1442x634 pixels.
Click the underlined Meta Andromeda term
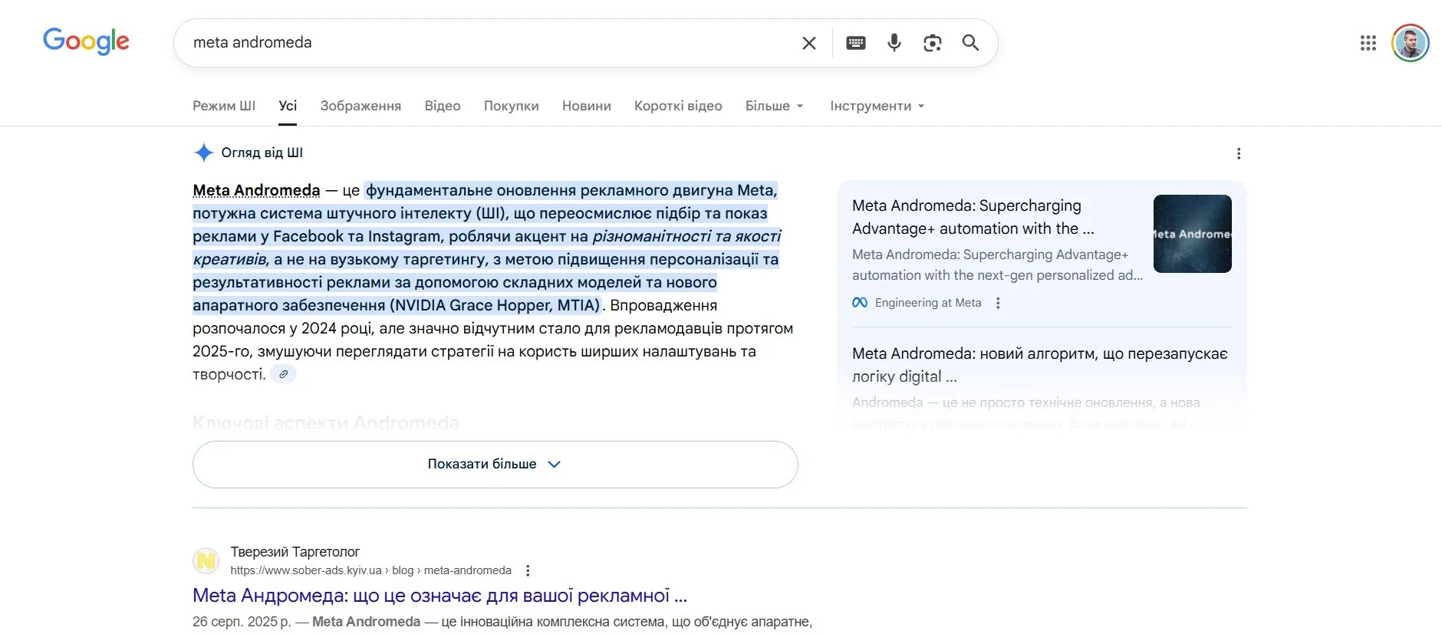pos(256,190)
